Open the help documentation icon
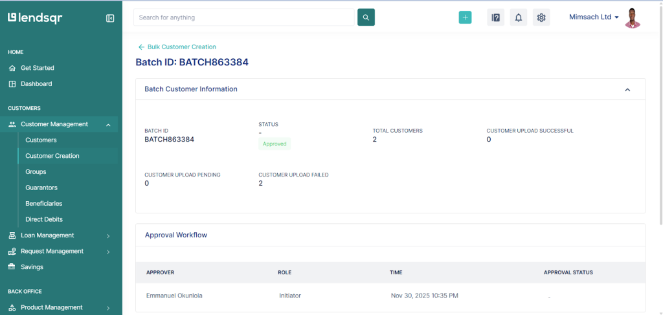This screenshot has width=663, height=315. 495,17
